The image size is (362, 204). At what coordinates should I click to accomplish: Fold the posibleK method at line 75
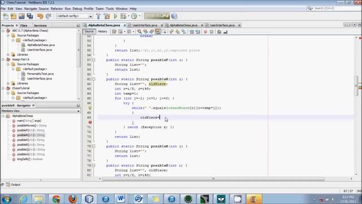click(93, 146)
